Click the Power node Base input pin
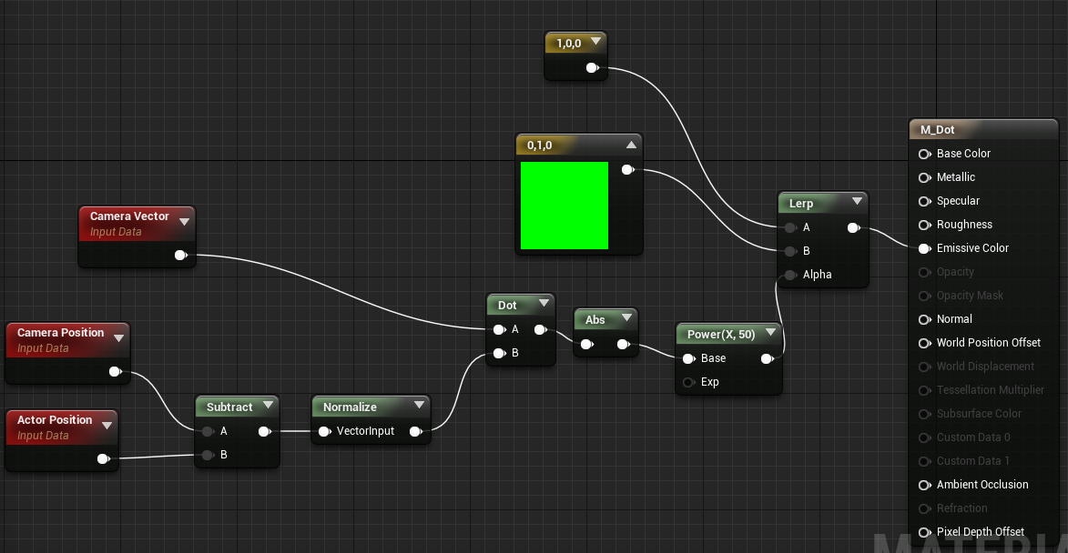The width and height of the screenshot is (1068, 553). (689, 358)
